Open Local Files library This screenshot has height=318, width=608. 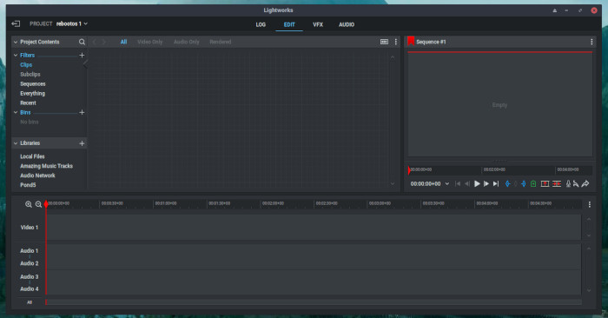coord(32,156)
